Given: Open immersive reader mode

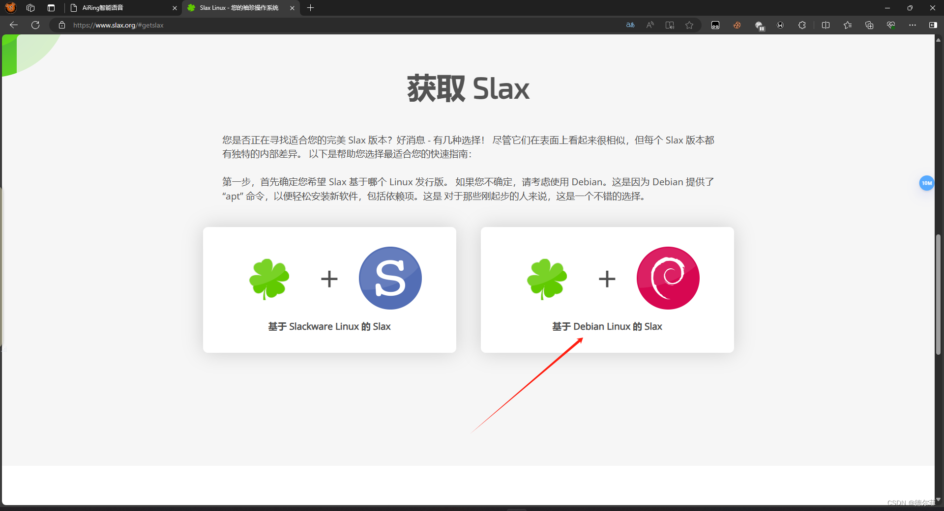Looking at the screenshot, I should pos(670,25).
